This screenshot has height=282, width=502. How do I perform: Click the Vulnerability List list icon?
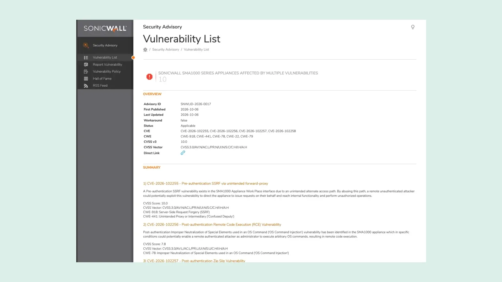86,58
